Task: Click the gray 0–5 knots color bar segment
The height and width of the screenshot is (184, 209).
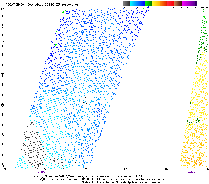Action: 127,3
